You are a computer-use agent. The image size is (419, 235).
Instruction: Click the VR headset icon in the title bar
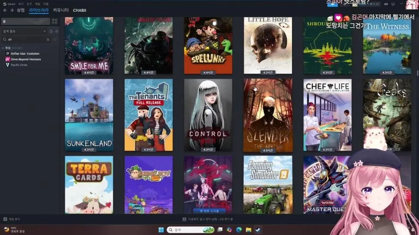pos(386,4)
